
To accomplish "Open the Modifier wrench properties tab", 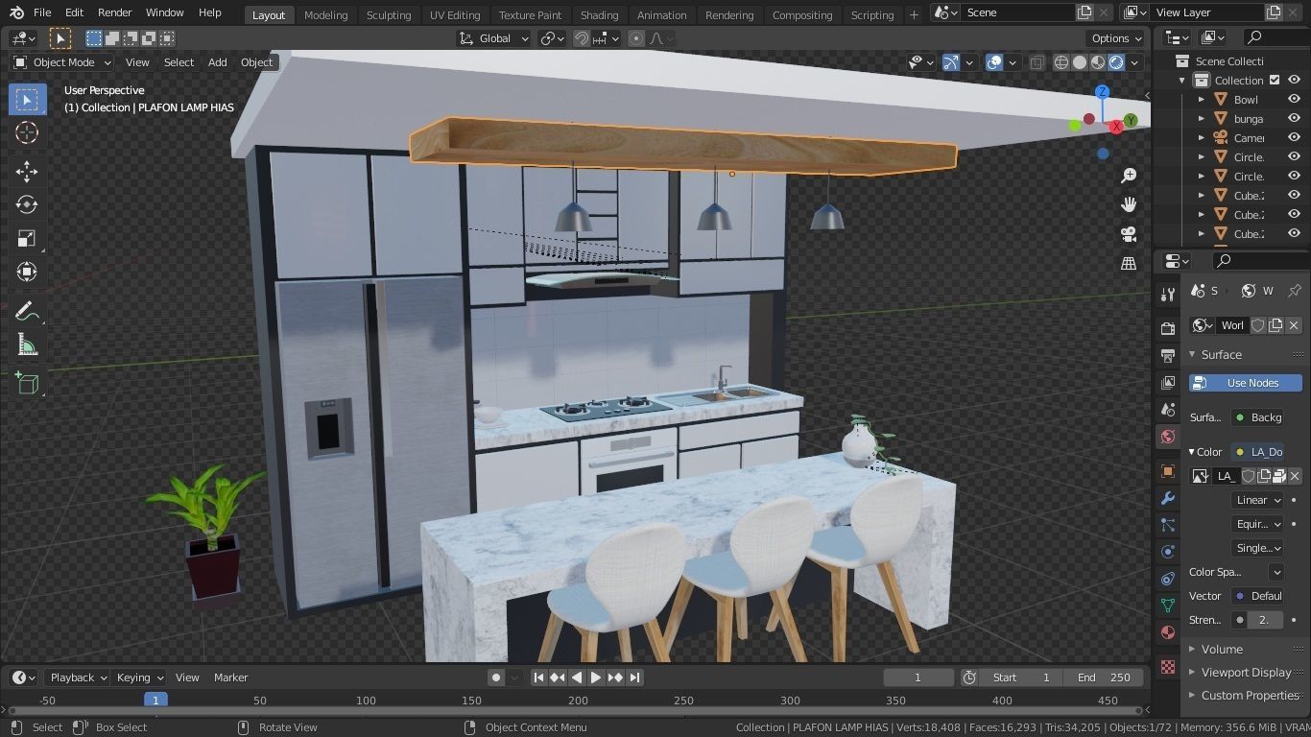I will 1168,498.
